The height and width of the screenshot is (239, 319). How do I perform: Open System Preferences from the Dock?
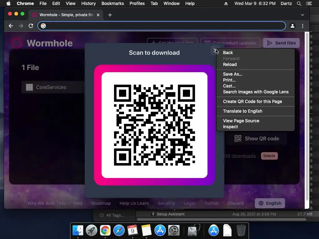pos(174,230)
